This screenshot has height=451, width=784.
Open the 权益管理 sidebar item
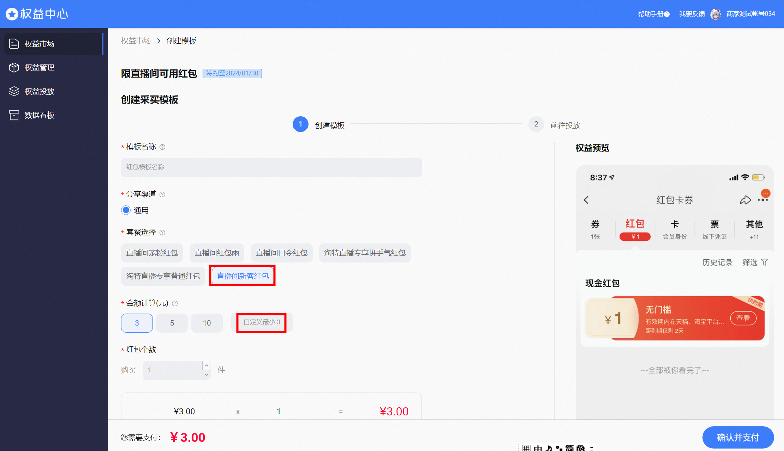[x=54, y=67]
